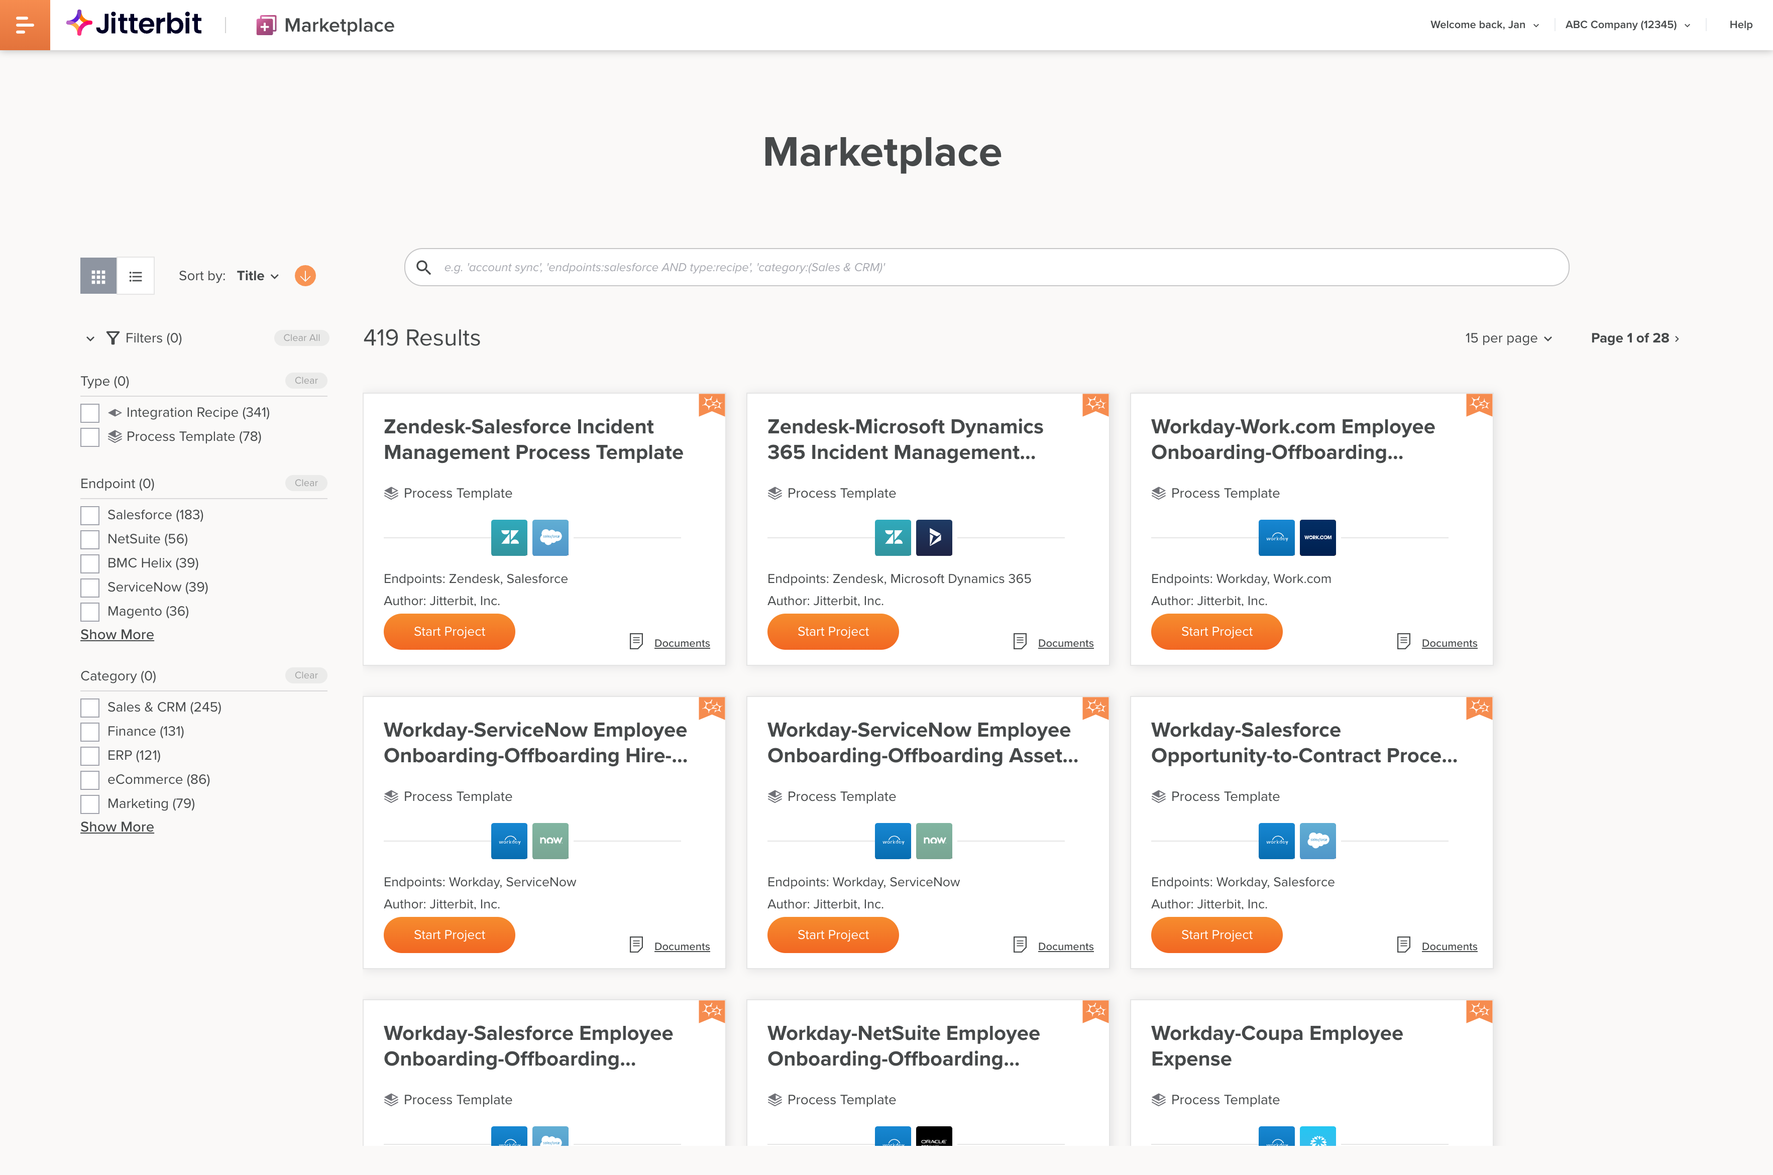
Task: Click the Jitterbit logo
Action: [x=134, y=24]
